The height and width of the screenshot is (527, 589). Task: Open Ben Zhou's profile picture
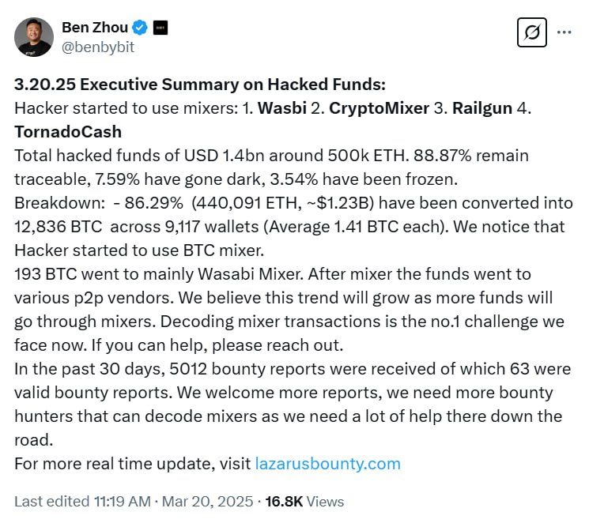pos(34,37)
